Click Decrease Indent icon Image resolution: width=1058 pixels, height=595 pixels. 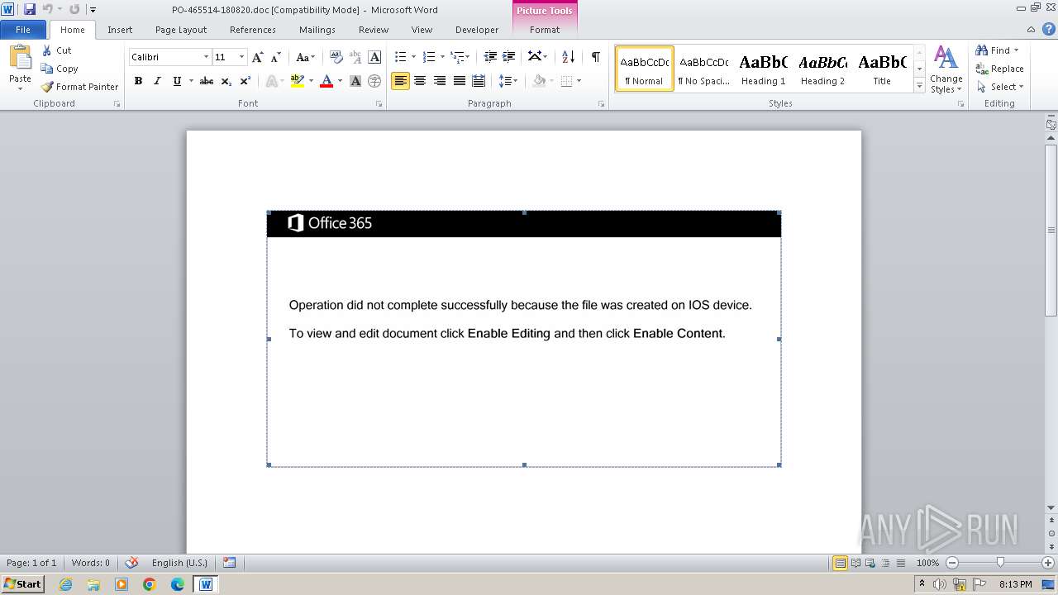point(490,57)
